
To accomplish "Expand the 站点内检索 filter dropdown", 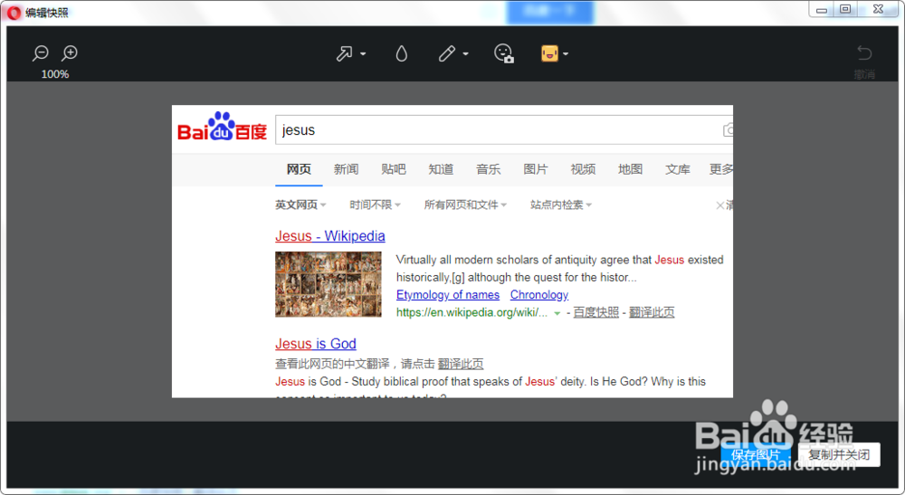I will click(561, 205).
